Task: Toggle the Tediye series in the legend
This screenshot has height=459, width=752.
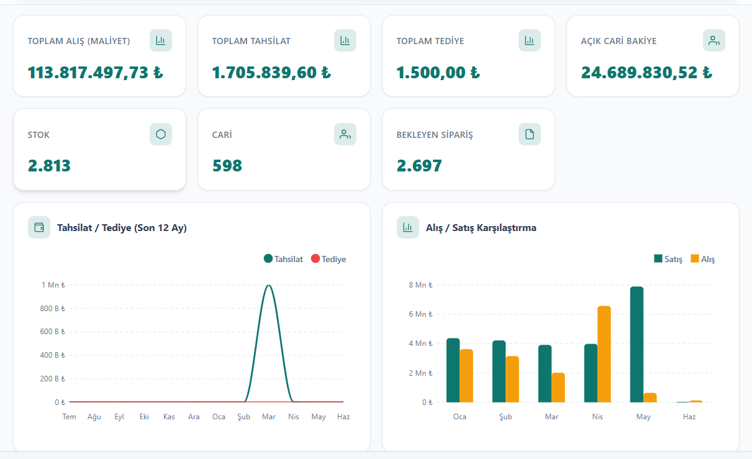Action: tap(328, 259)
